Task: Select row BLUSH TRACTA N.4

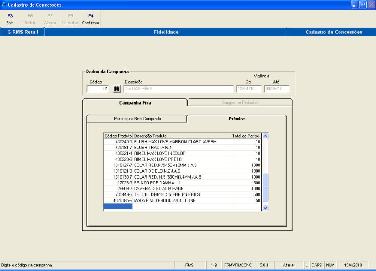Action: coord(182,148)
